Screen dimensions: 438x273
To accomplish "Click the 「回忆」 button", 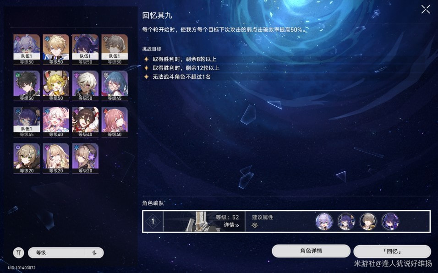I will (392, 251).
